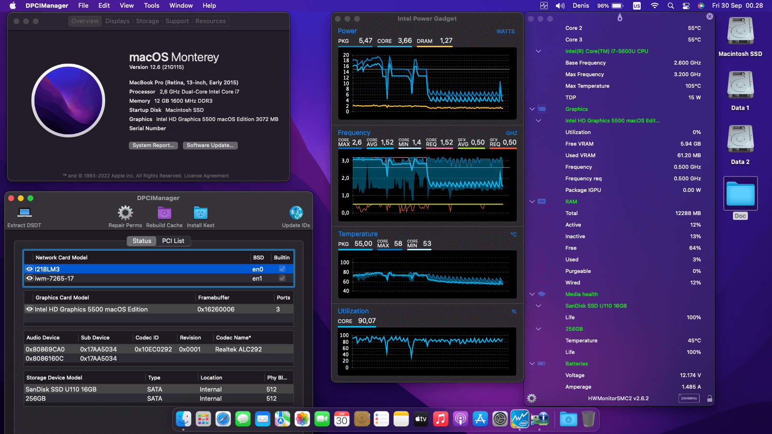This screenshot has width=772, height=434.
Task: Collapse the Media health section
Action: tap(532, 294)
